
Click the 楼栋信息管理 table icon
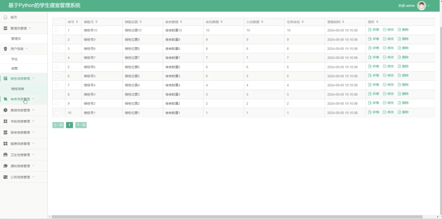5,79
